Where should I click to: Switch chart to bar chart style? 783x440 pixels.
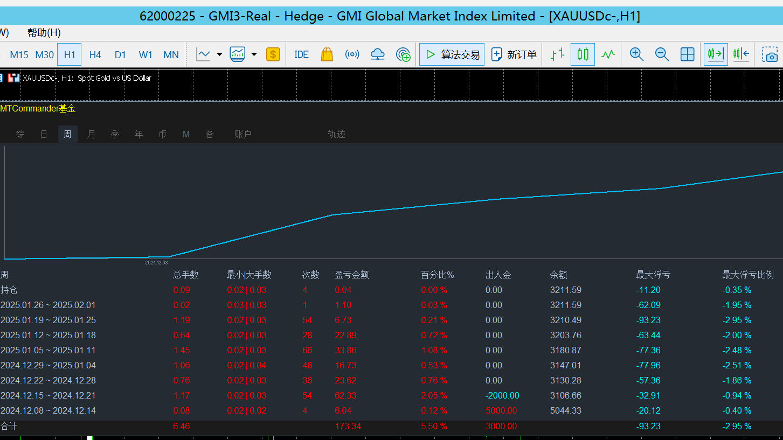558,54
